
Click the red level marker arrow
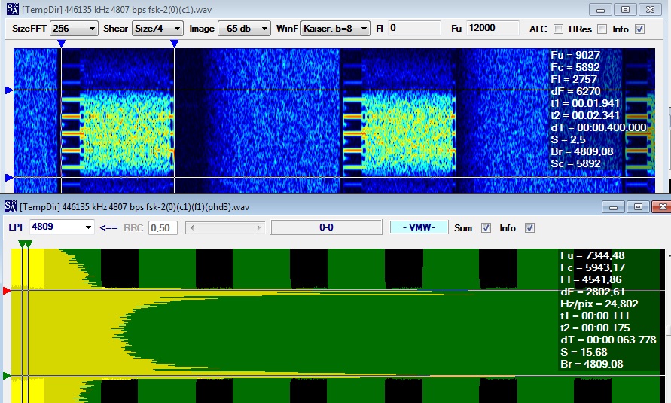point(7,291)
